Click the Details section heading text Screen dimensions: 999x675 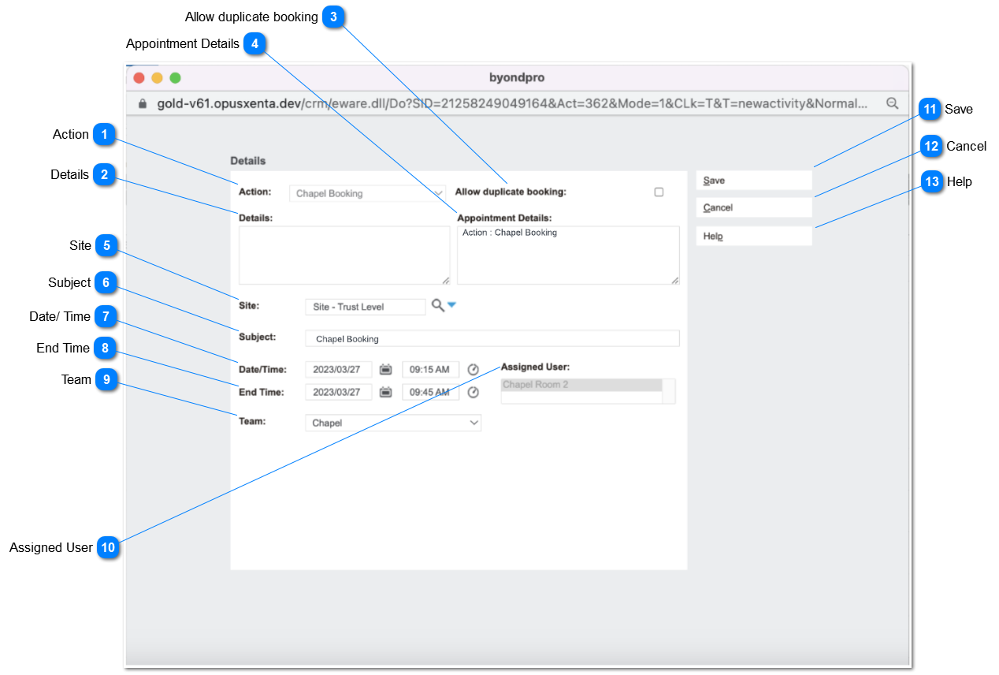click(x=248, y=161)
